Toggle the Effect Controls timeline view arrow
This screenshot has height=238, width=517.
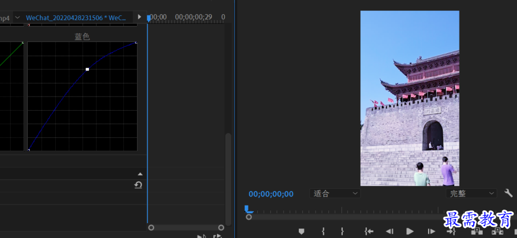click(x=139, y=17)
